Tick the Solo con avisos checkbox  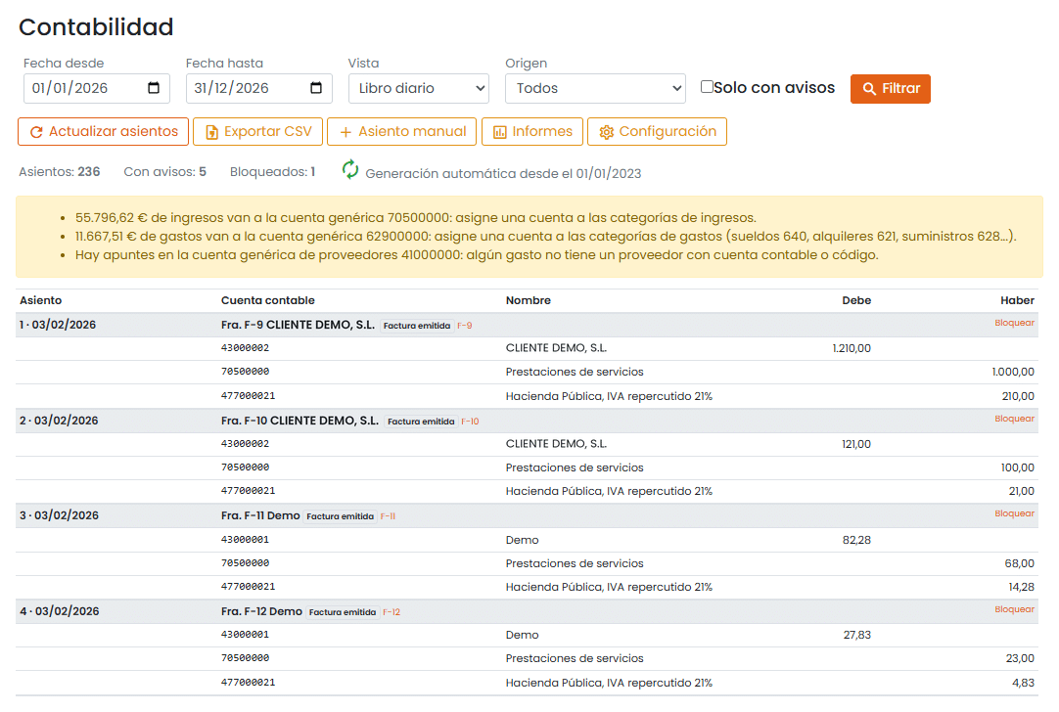(707, 86)
